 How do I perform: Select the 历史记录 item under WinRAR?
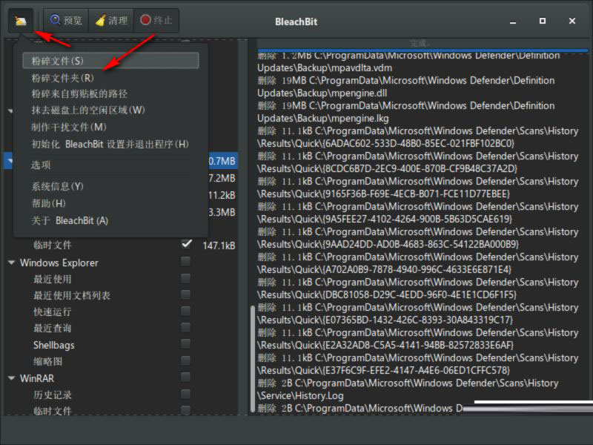(x=52, y=395)
